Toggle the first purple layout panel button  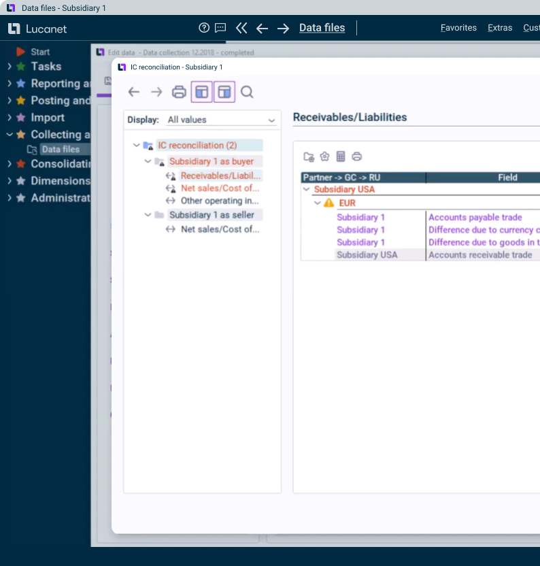(202, 92)
